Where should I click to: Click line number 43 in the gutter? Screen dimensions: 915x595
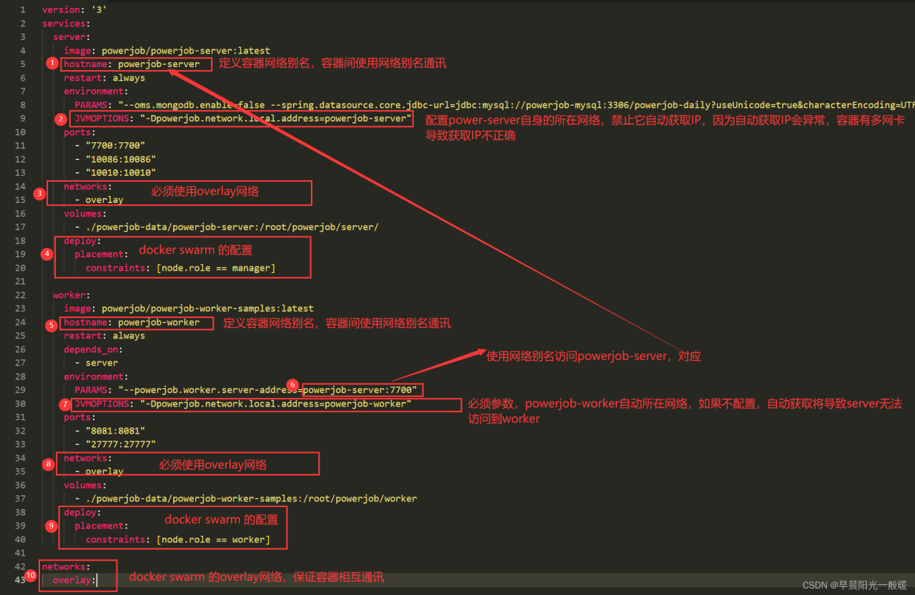[x=21, y=580]
